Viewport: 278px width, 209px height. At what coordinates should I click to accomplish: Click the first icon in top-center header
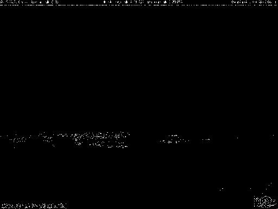pyautogui.click(x=105, y=2)
